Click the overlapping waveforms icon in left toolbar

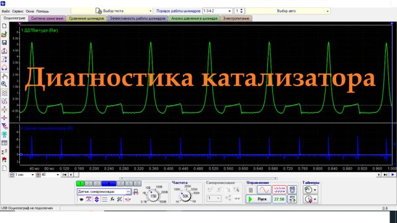point(4,93)
